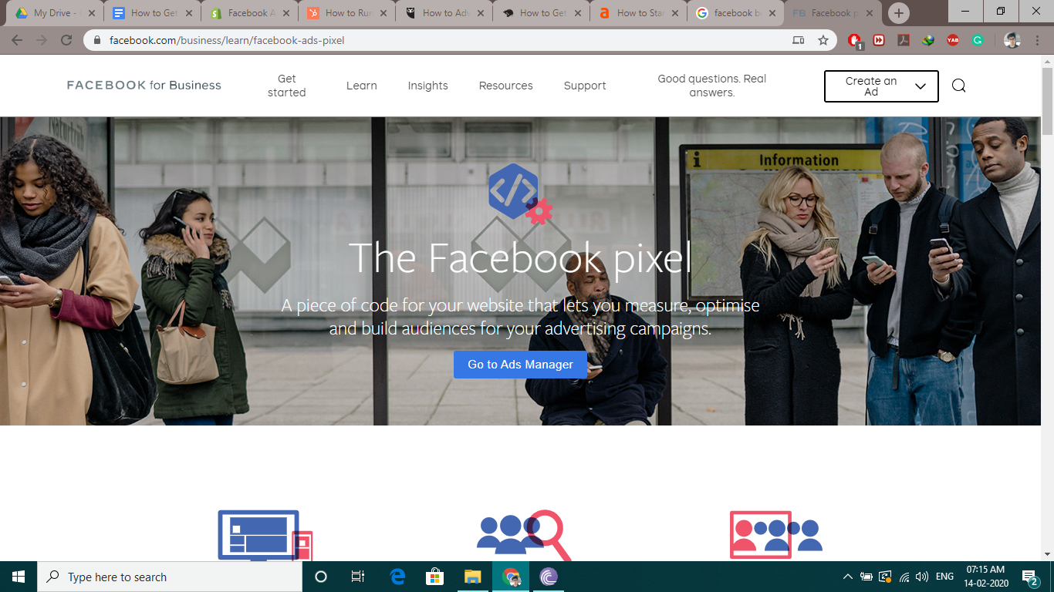Viewport: 1054px width, 592px height.
Task: Expand the Create an Ad dropdown
Action: [x=881, y=86]
